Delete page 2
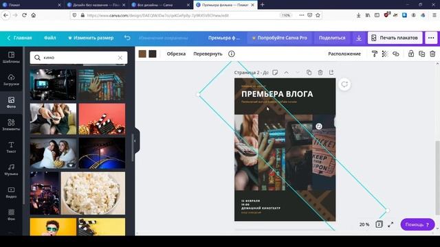The width and height of the screenshot is (440, 247). tap(320, 73)
